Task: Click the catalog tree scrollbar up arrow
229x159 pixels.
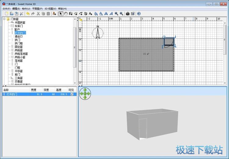Action: tap(75, 19)
